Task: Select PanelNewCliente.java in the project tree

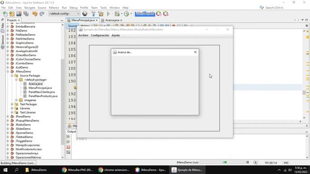Action: (42, 92)
